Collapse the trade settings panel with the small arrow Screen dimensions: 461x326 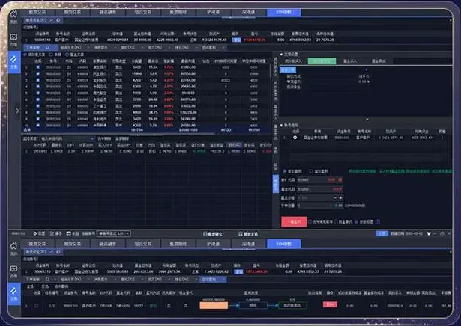[367, 120]
